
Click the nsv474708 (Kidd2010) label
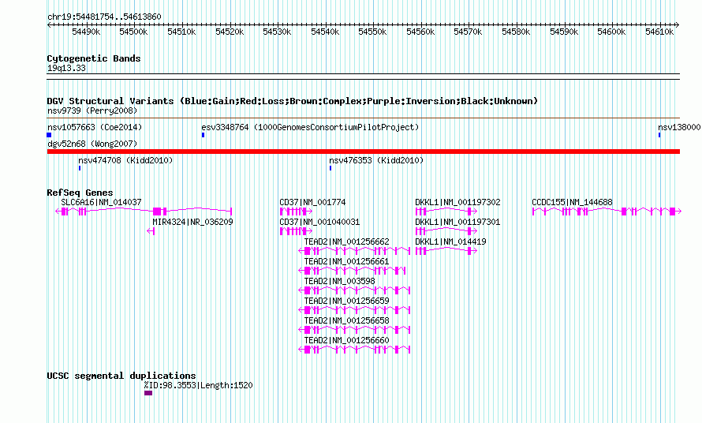[x=125, y=160]
